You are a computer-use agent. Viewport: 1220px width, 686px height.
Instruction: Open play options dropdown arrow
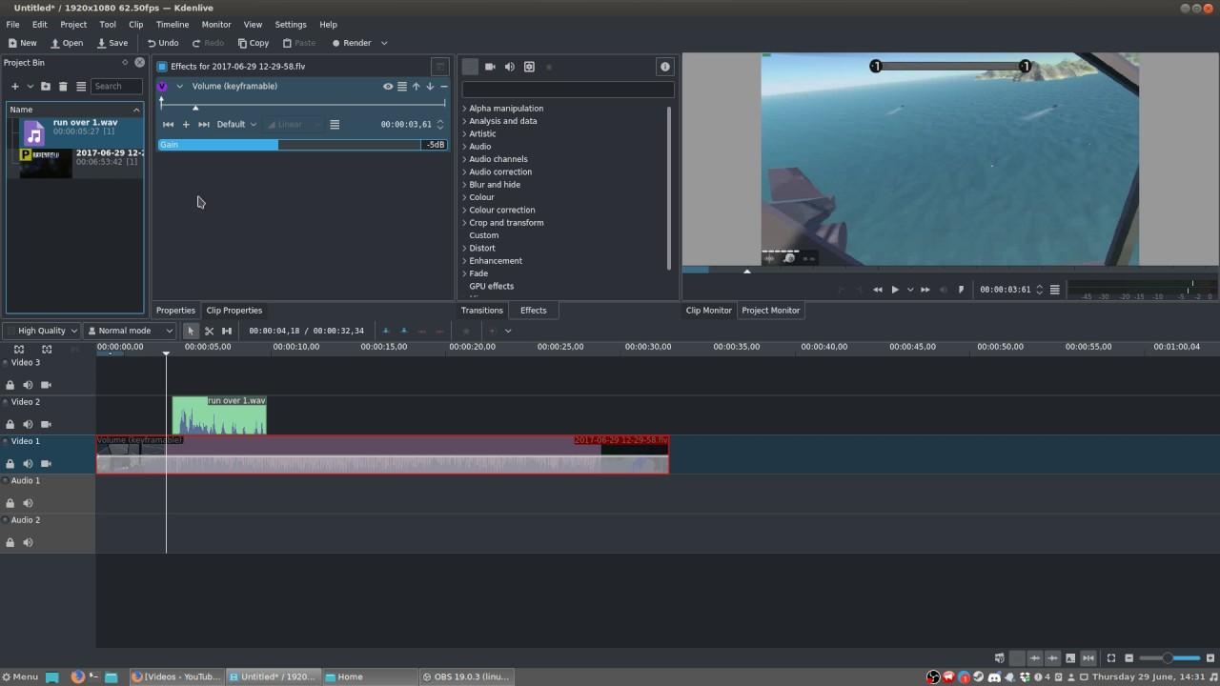tap(910, 290)
